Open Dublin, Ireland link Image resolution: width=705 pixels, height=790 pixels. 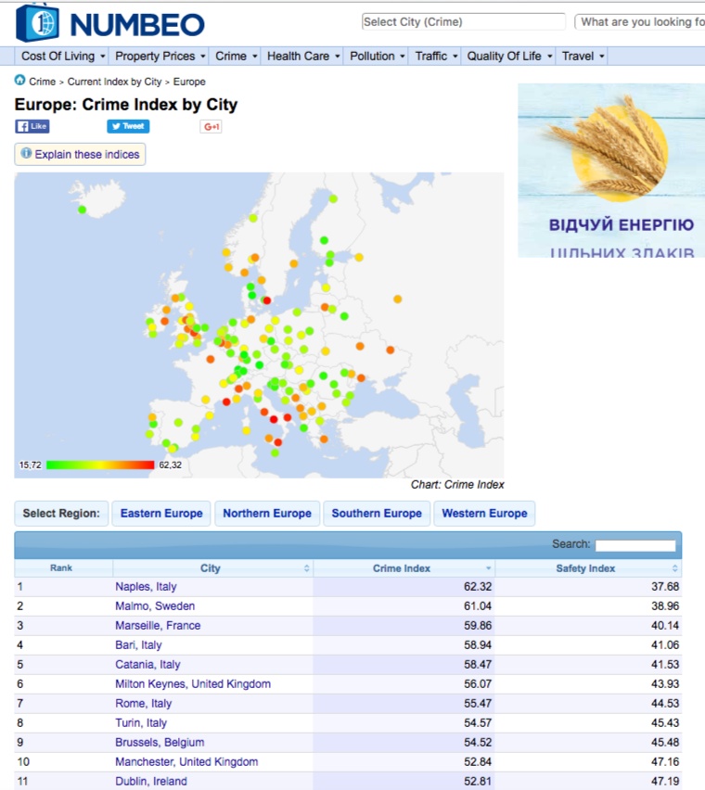[150, 782]
